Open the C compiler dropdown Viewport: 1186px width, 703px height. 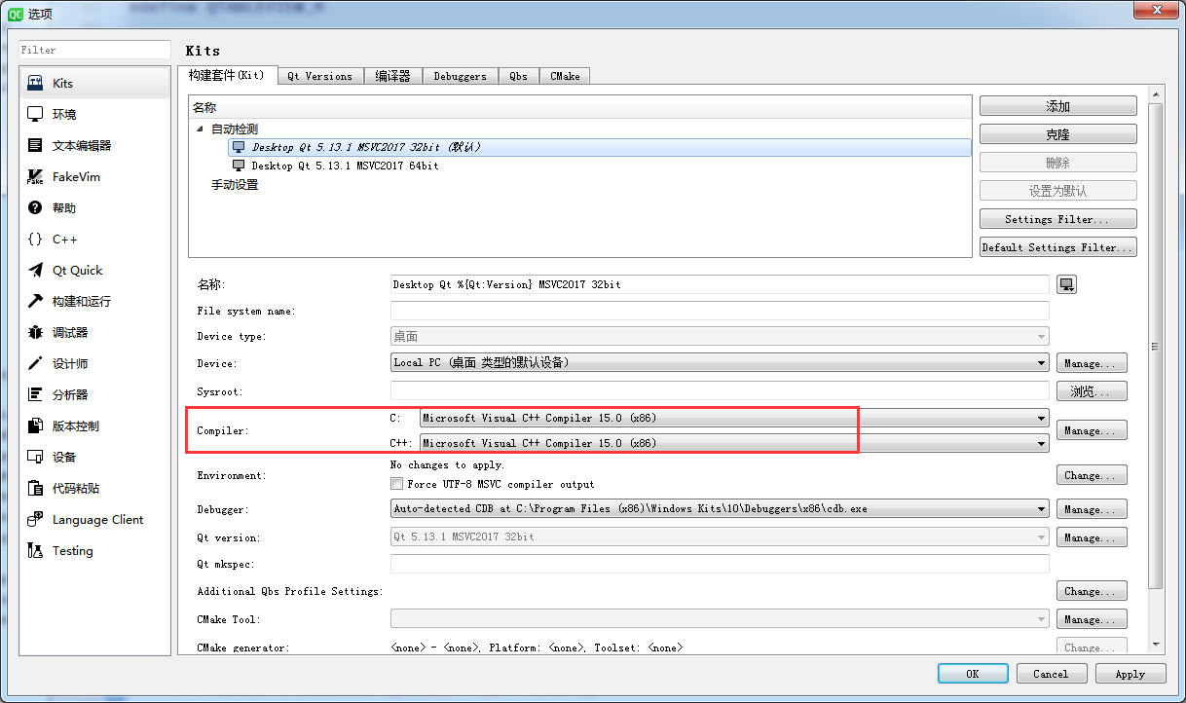(x=734, y=419)
